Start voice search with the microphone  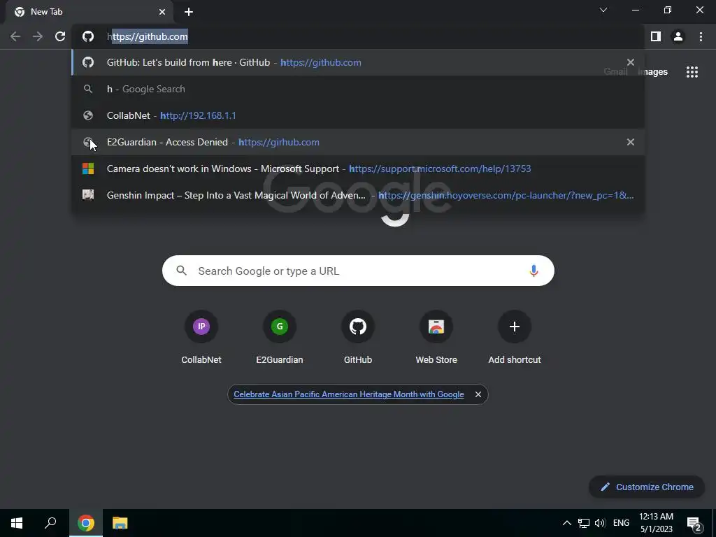(534, 271)
